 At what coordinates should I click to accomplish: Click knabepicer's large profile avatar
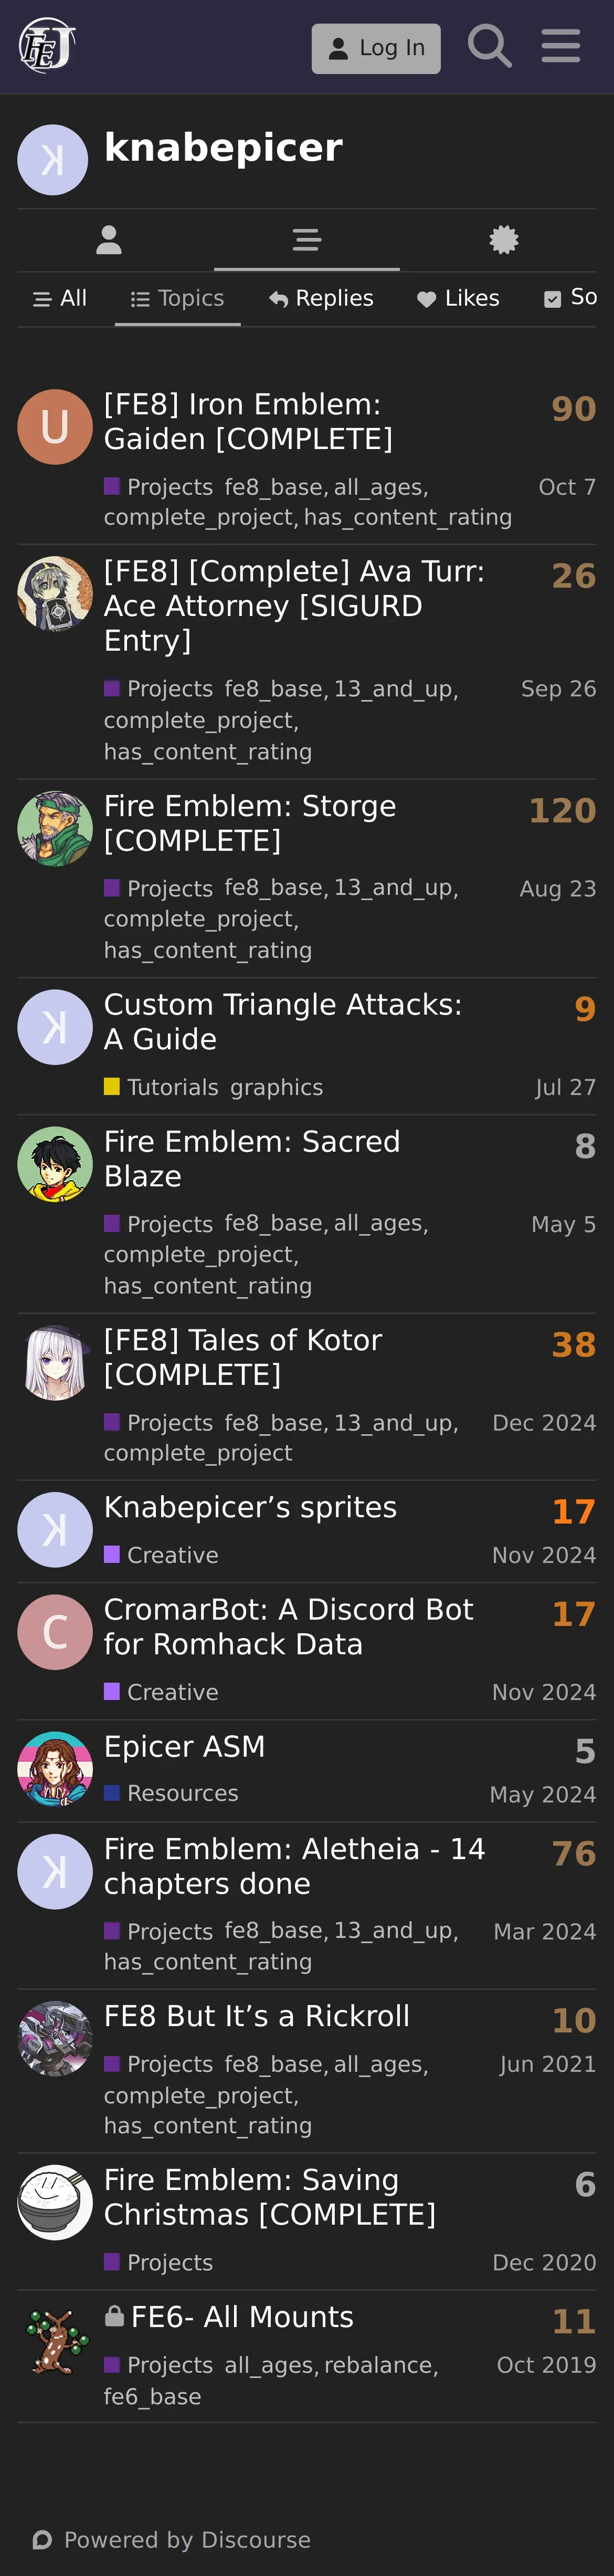[53, 160]
